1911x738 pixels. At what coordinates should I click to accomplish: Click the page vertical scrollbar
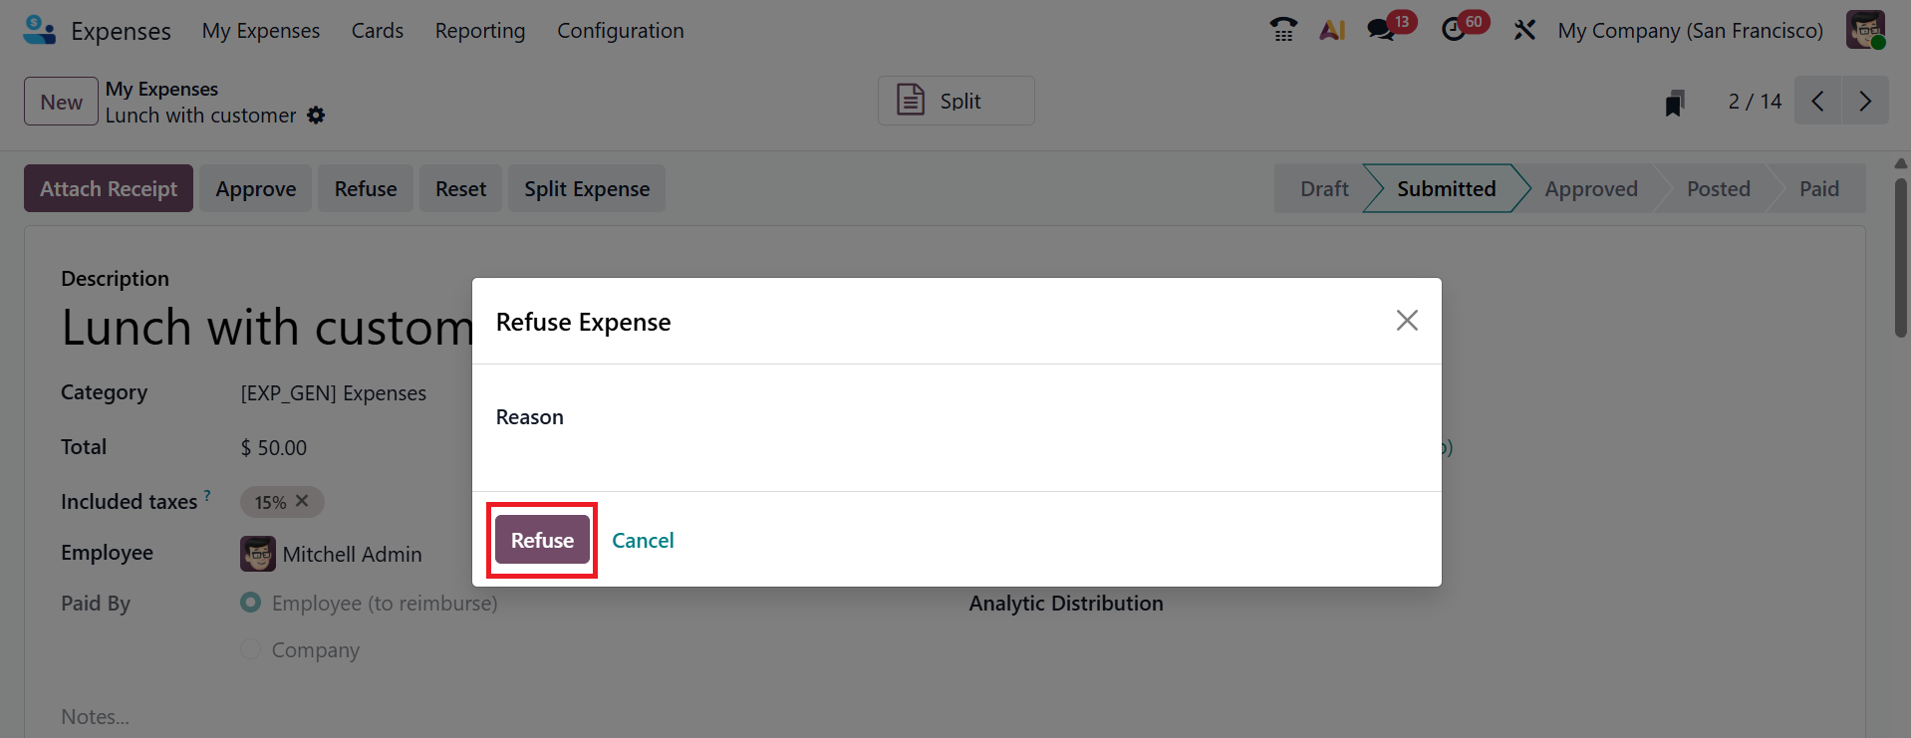[x=1901, y=259]
